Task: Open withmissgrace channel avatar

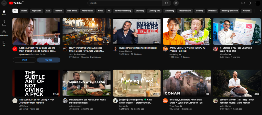Action: tap(65, 101)
